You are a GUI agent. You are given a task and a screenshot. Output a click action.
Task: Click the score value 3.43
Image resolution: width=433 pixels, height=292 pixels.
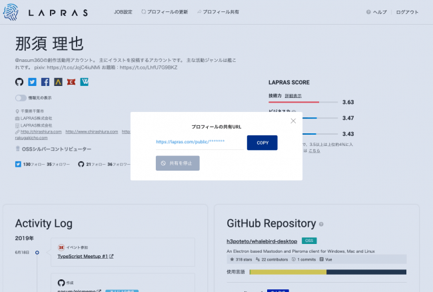pos(348,134)
